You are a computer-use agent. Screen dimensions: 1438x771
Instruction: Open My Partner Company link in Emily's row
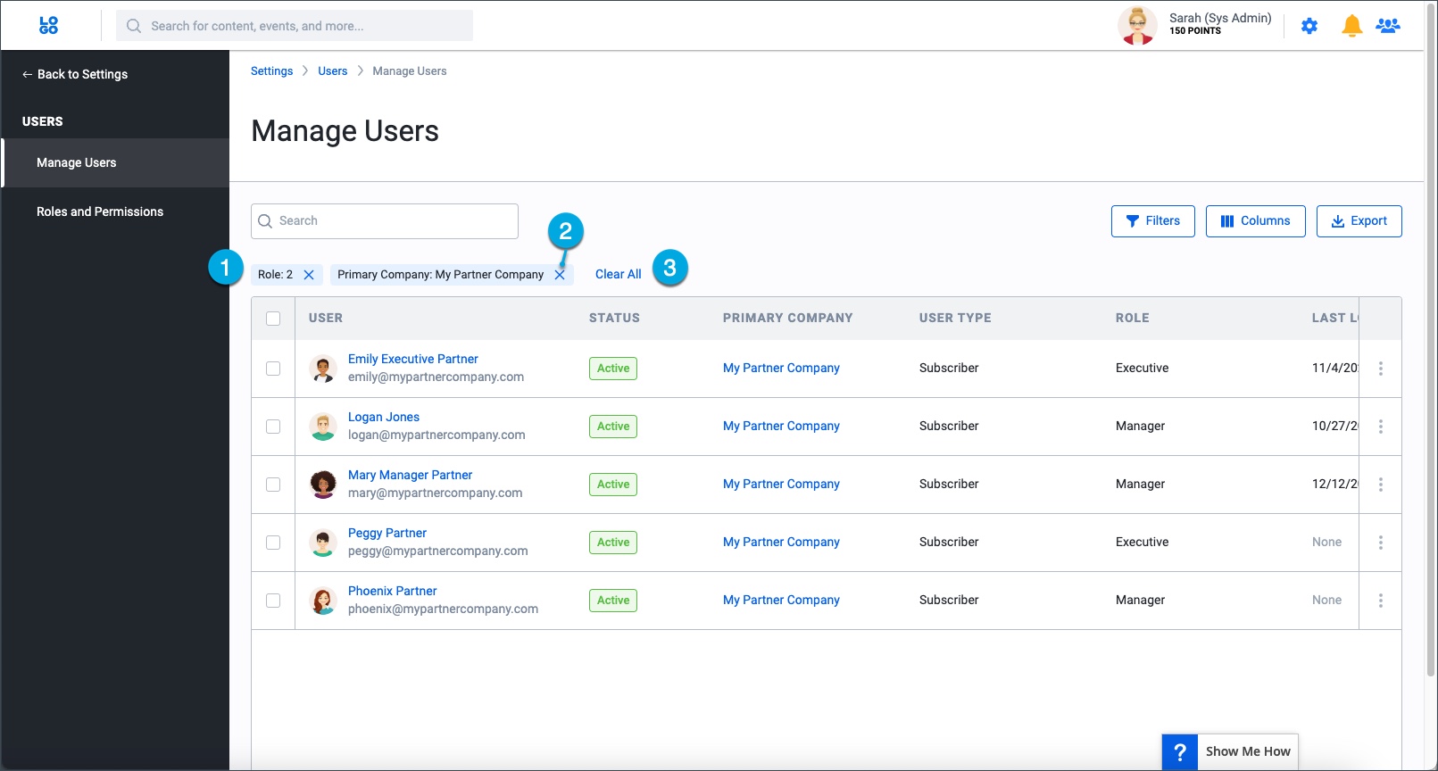781,368
